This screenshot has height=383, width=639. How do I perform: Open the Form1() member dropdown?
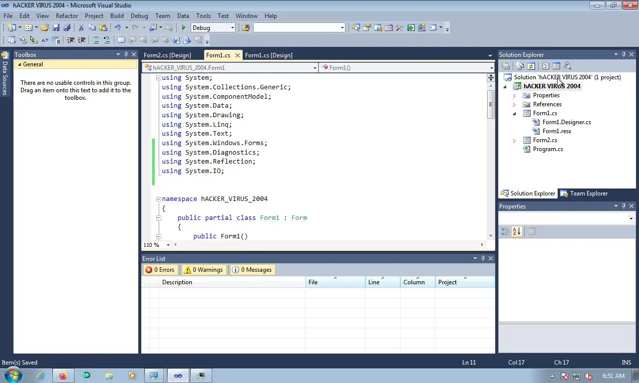(492, 67)
